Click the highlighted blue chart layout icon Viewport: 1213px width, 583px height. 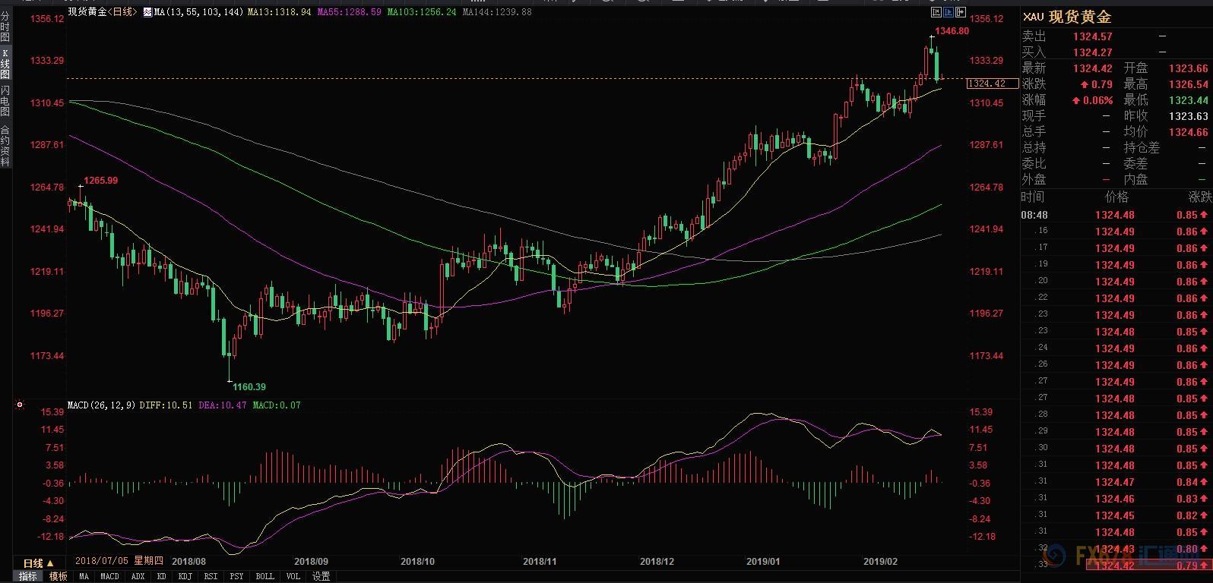click(x=948, y=12)
